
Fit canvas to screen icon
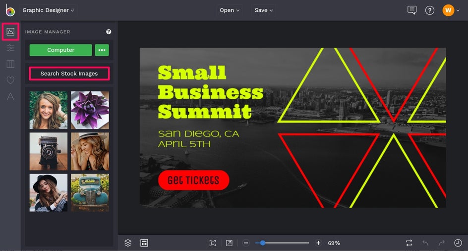[213, 243]
